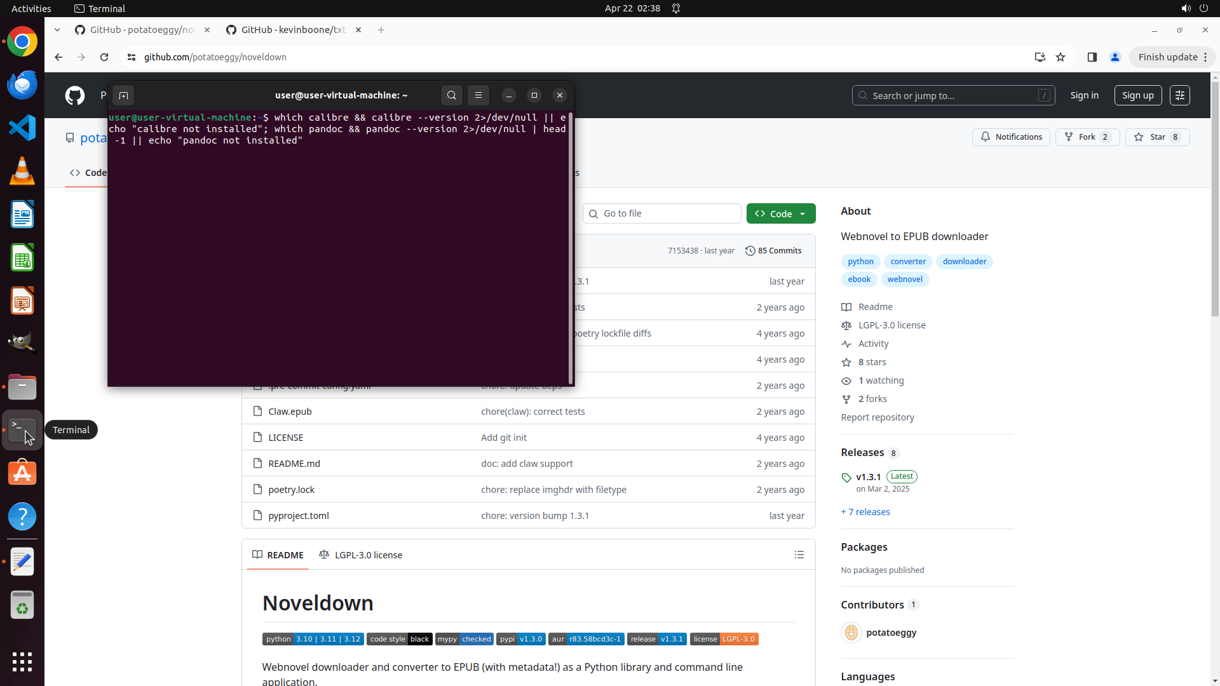Open the 85 Commits history link
The height and width of the screenshot is (686, 1220).
point(773,251)
